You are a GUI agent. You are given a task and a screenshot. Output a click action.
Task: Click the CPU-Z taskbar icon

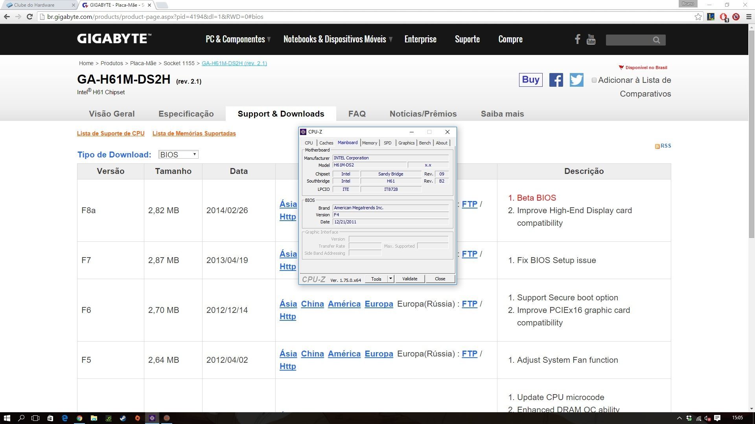[152, 418]
